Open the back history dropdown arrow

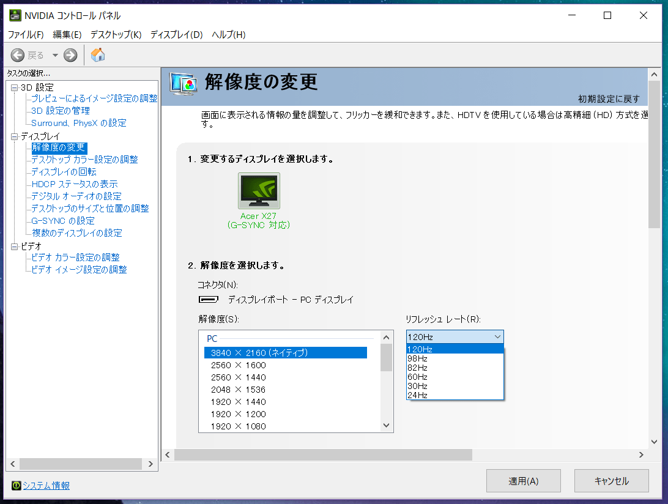[54, 55]
